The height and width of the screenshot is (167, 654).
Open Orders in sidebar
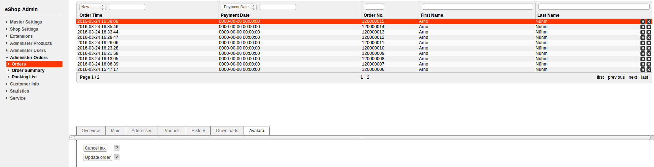35,64
